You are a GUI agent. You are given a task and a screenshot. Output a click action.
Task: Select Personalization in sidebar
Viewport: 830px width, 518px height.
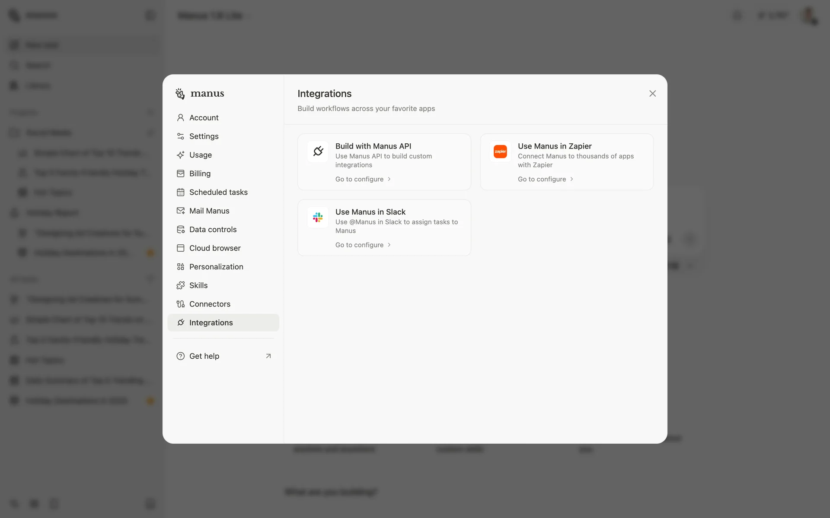[x=216, y=267]
